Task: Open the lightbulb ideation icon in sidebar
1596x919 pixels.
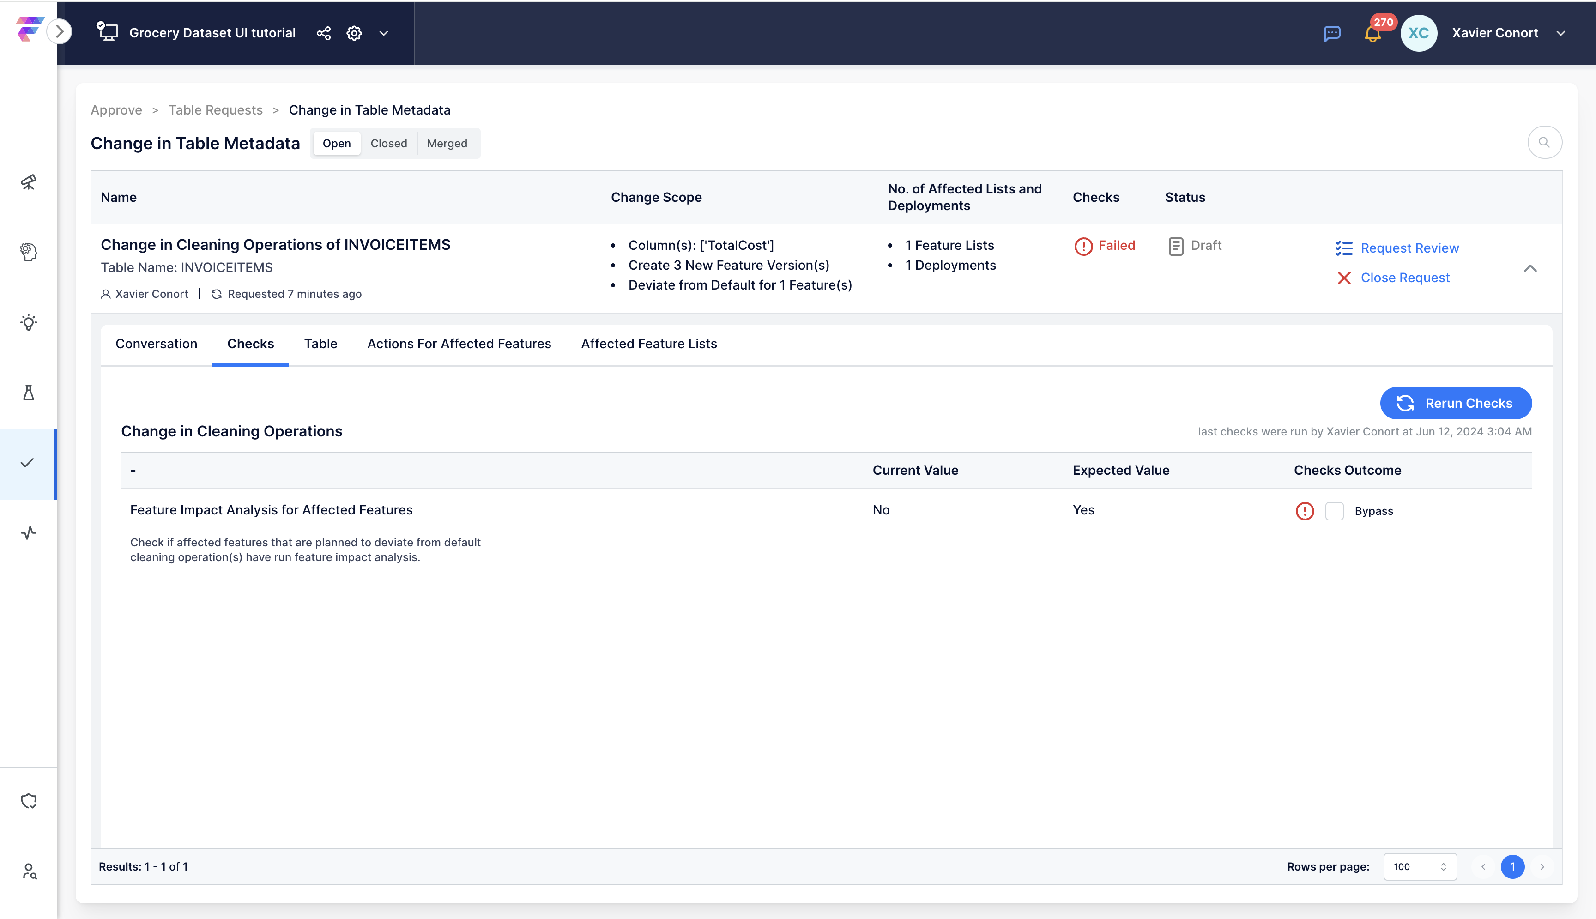Action: 28,322
